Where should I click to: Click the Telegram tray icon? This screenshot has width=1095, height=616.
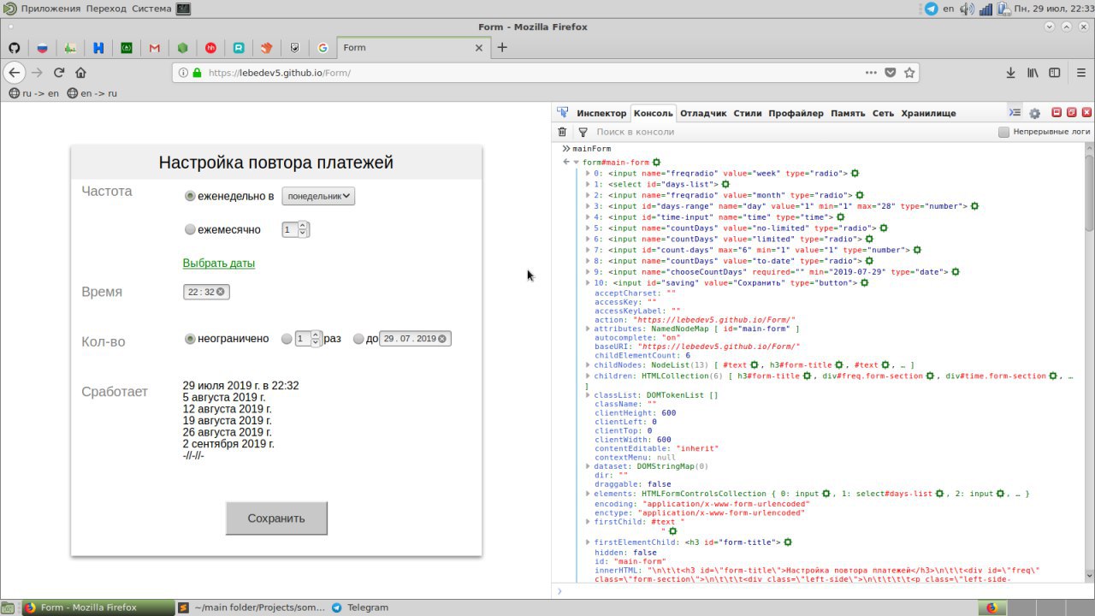tap(931, 9)
